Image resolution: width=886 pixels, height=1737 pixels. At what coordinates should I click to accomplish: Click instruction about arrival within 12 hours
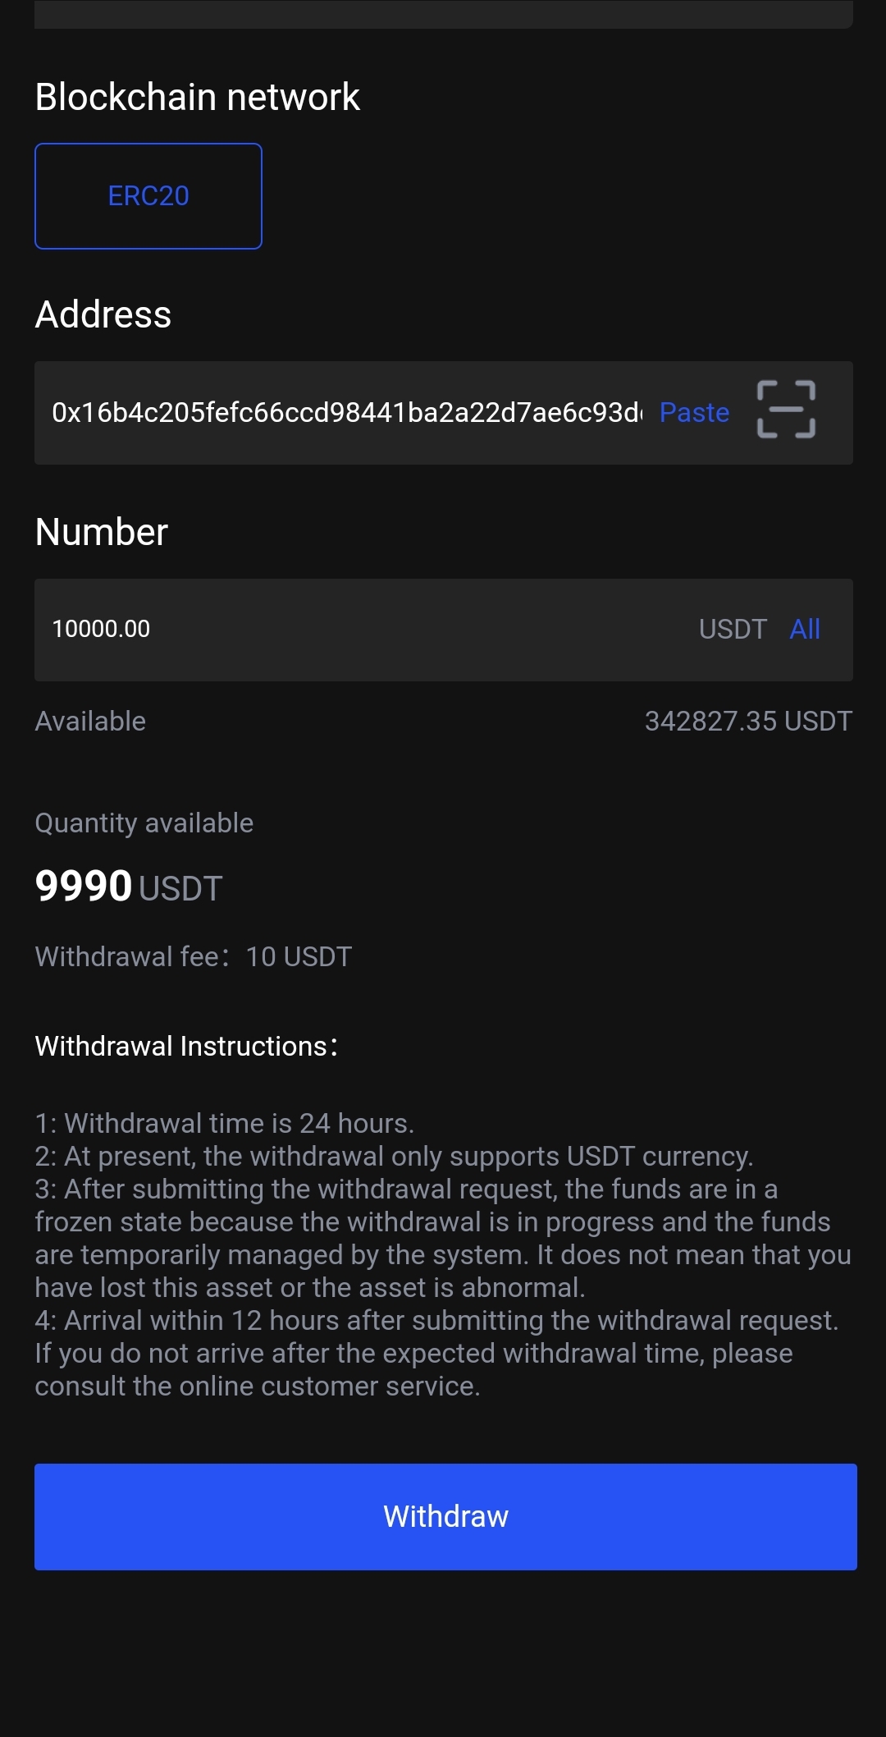[436, 1320]
